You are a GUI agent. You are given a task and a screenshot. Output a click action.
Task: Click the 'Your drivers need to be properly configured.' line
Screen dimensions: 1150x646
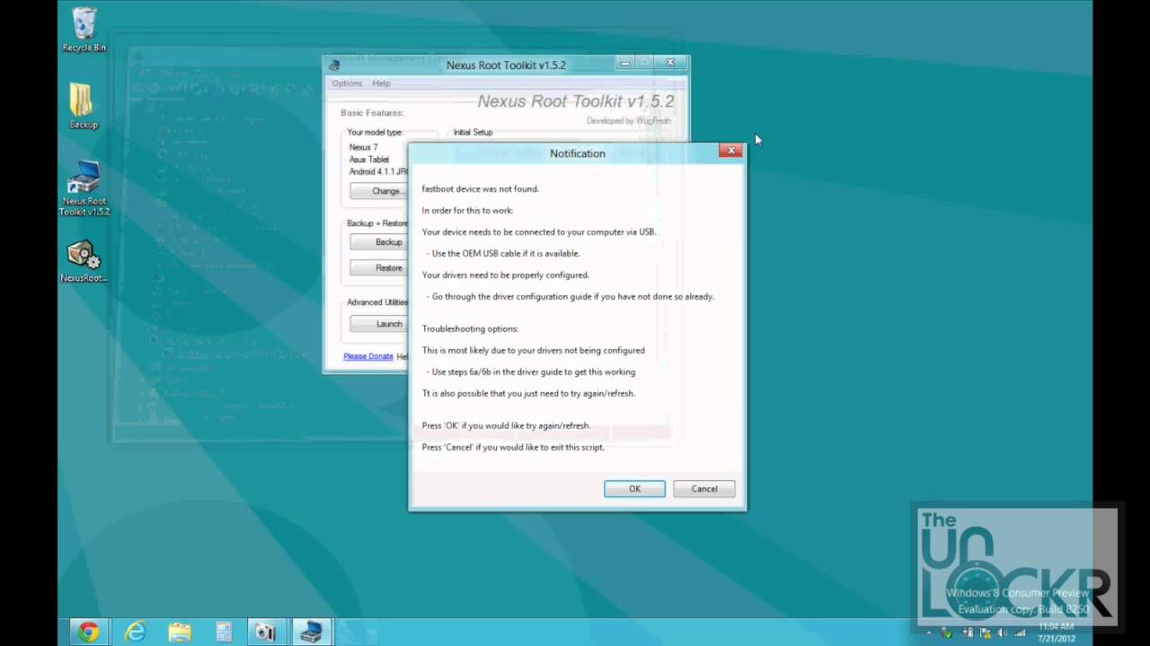pos(506,275)
